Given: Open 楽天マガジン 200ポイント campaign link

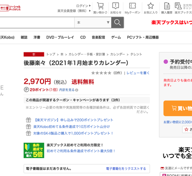Looking at the screenshot, I should 74,120.
